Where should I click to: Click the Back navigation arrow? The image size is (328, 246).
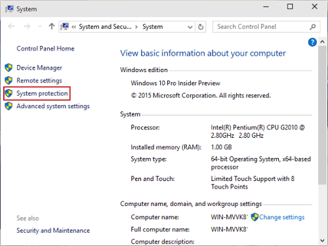(11, 26)
